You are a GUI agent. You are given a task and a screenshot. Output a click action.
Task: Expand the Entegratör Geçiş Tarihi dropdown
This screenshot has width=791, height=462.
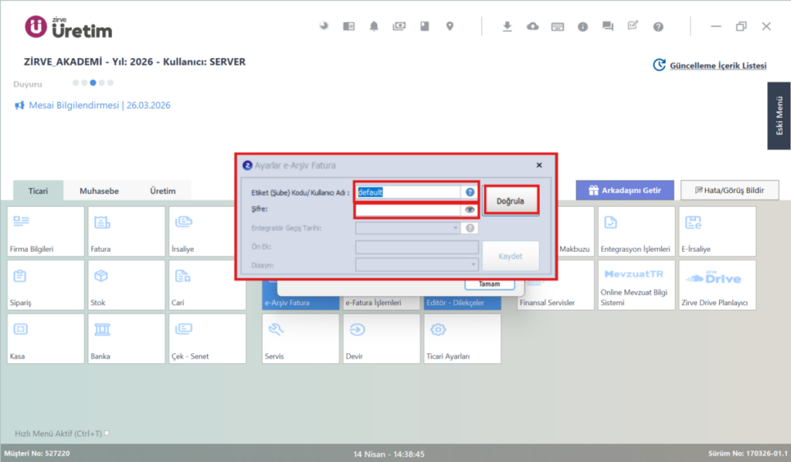click(455, 228)
